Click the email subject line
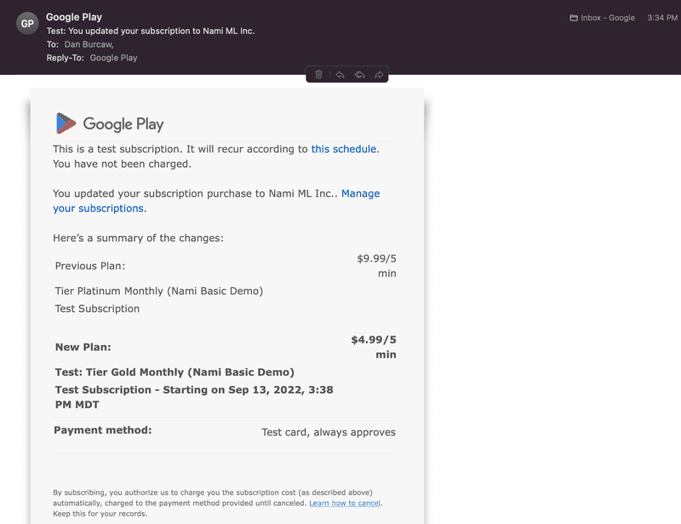Viewport: 681px width, 524px height. (x=151, y=31)
